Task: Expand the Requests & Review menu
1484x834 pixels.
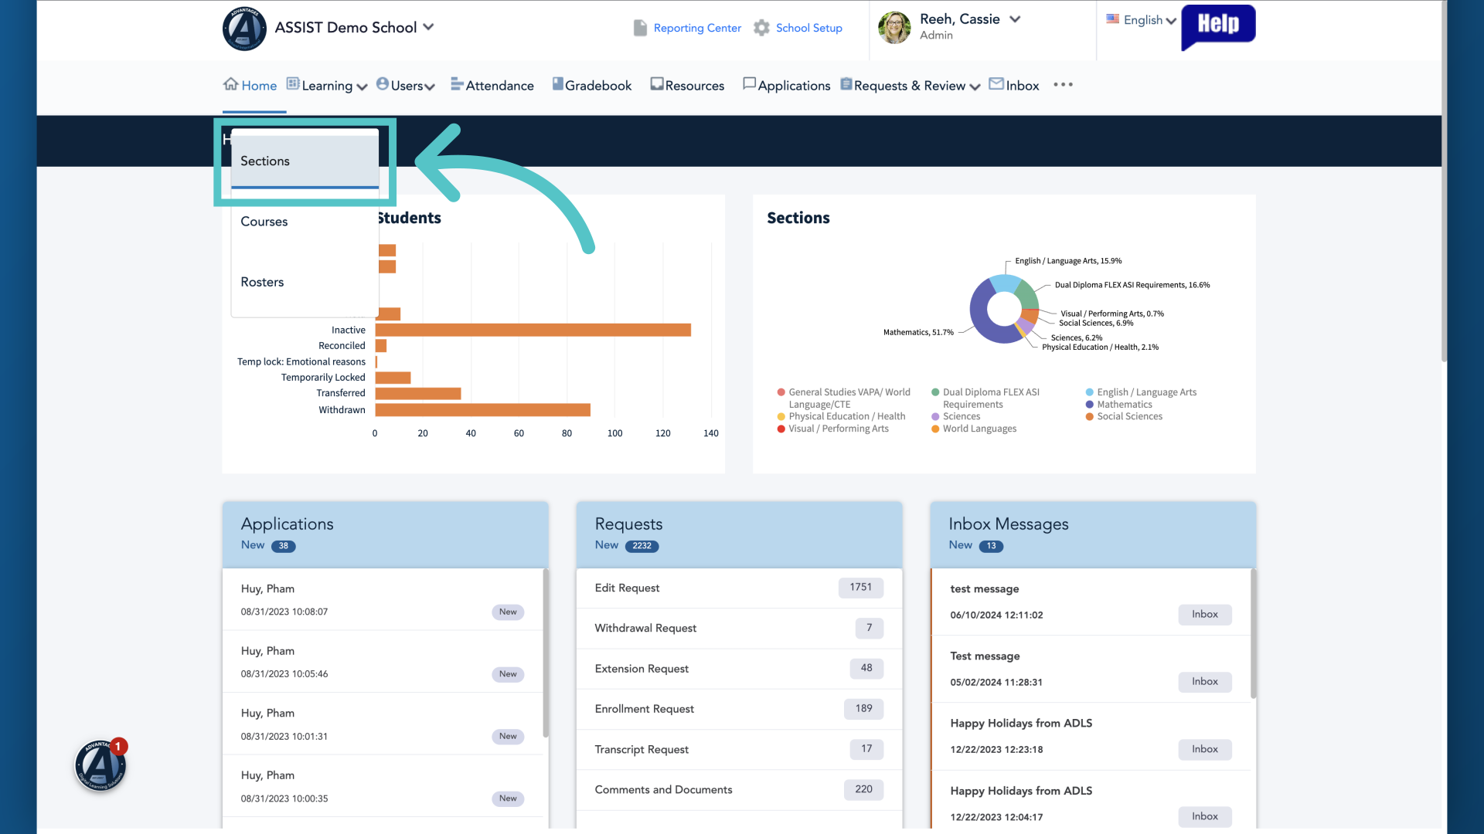Action: tap(910, 86)
